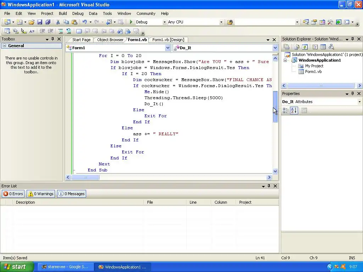Image resolution: width=363 pixels, height=272 pixels.
Task: Save the current file with floppy icon
Action: coord(40,22)
